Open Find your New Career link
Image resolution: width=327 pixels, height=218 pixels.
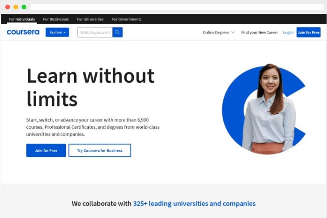point(259,33)
